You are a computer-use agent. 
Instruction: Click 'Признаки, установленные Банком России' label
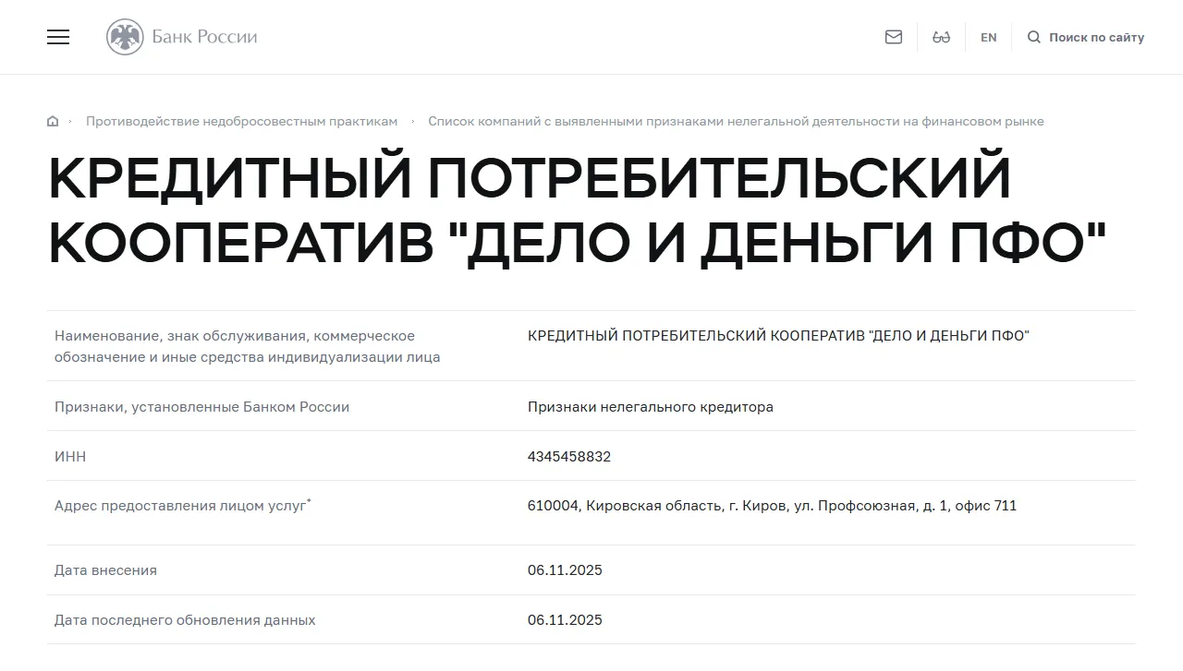click(201, 406)
